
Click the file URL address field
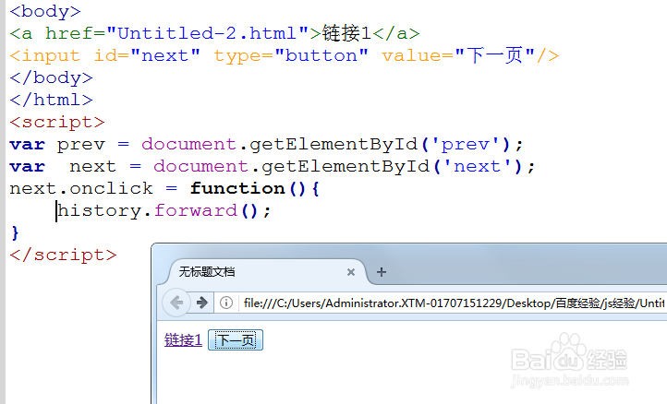tap(454, 303)
